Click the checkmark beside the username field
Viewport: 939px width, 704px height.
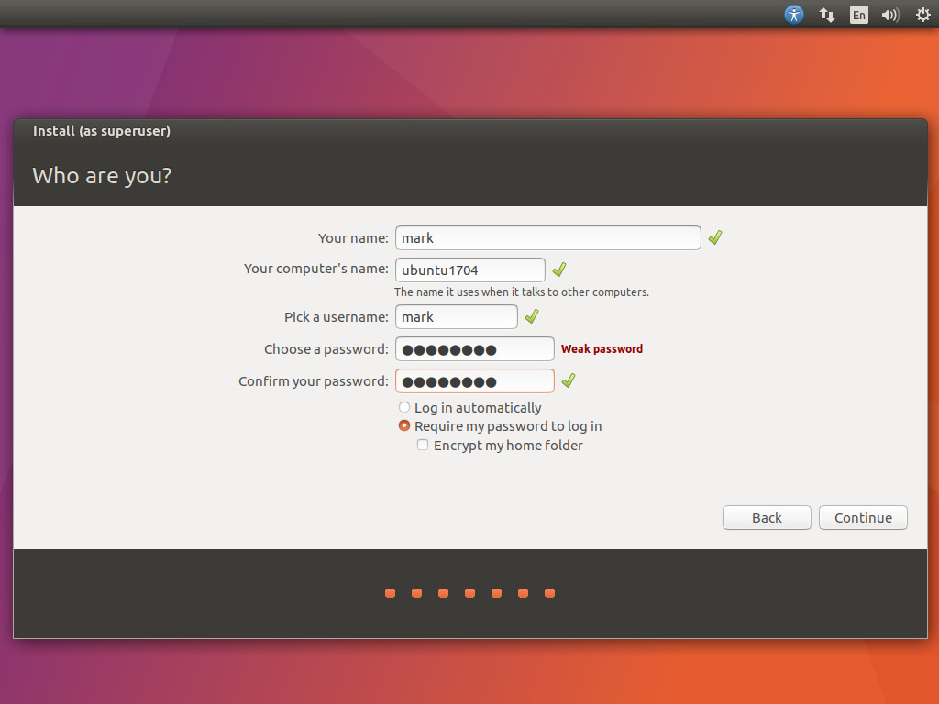pos(532,316)
